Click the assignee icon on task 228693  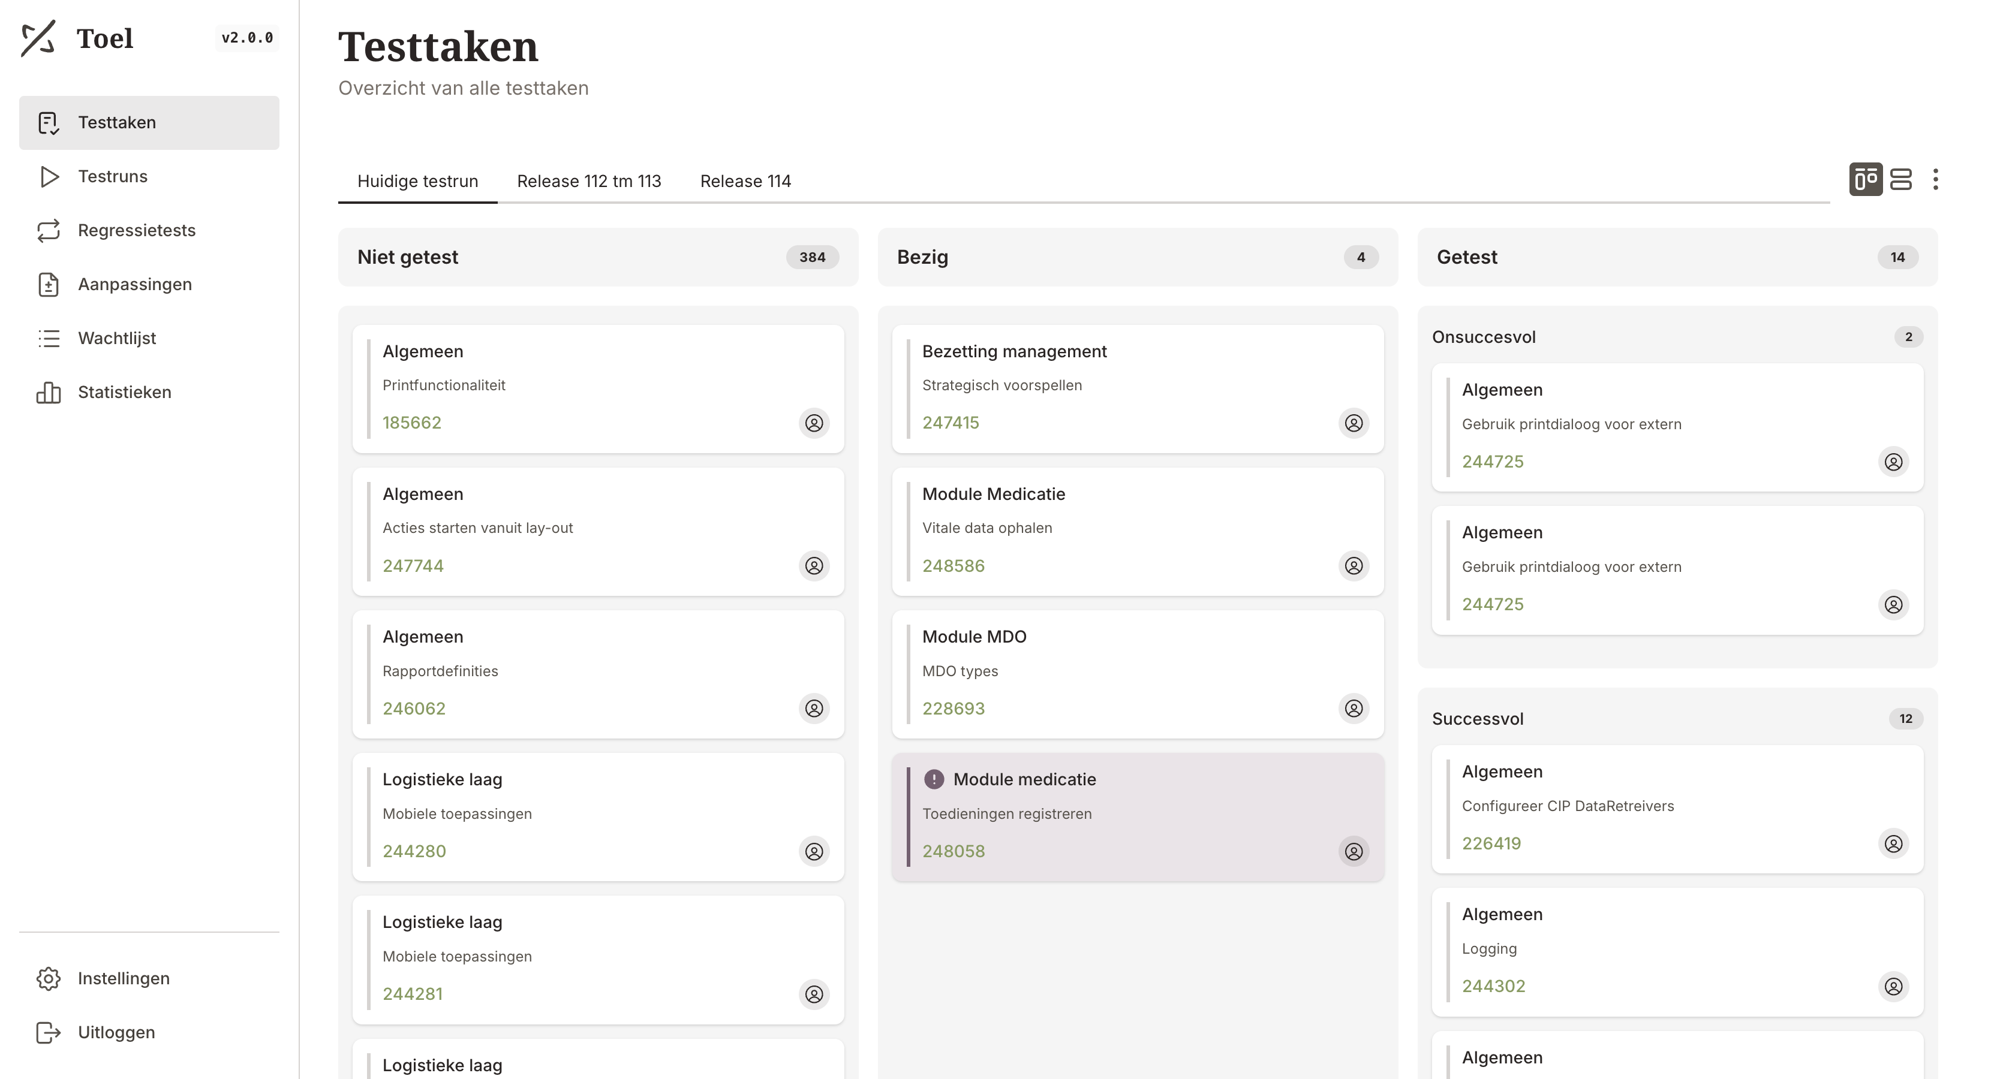coord(1354,709)
